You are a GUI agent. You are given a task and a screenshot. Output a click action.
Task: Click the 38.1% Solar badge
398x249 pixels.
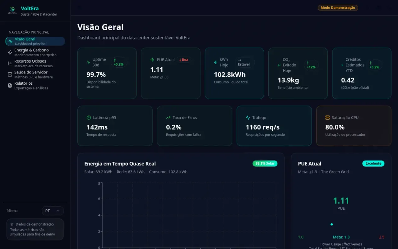tap(265, 163)
